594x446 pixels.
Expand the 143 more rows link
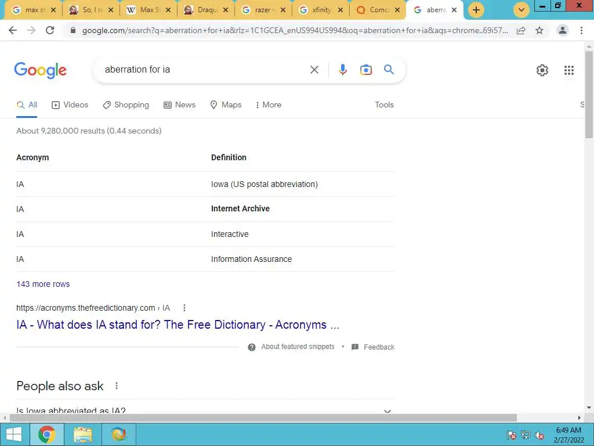point(43,284)
